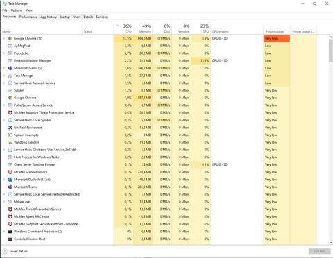Sort by the Network column header
Image resolution: width=333 pixels, height=258 pixels.
(182, 28)
